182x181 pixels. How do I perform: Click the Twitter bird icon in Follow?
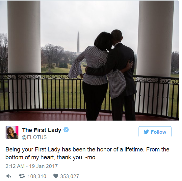point(146,132)
